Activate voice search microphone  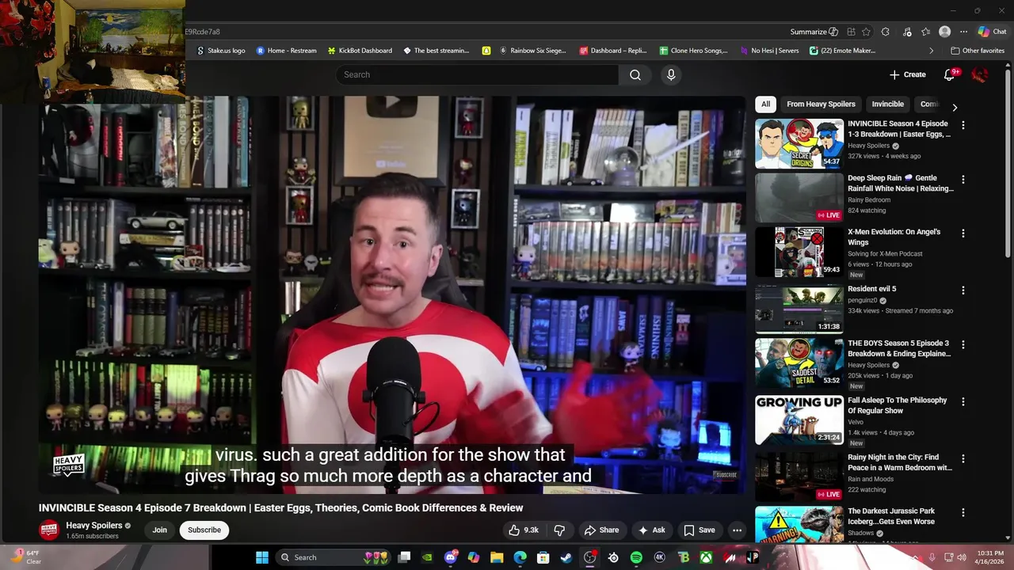(x=671, y=74)
